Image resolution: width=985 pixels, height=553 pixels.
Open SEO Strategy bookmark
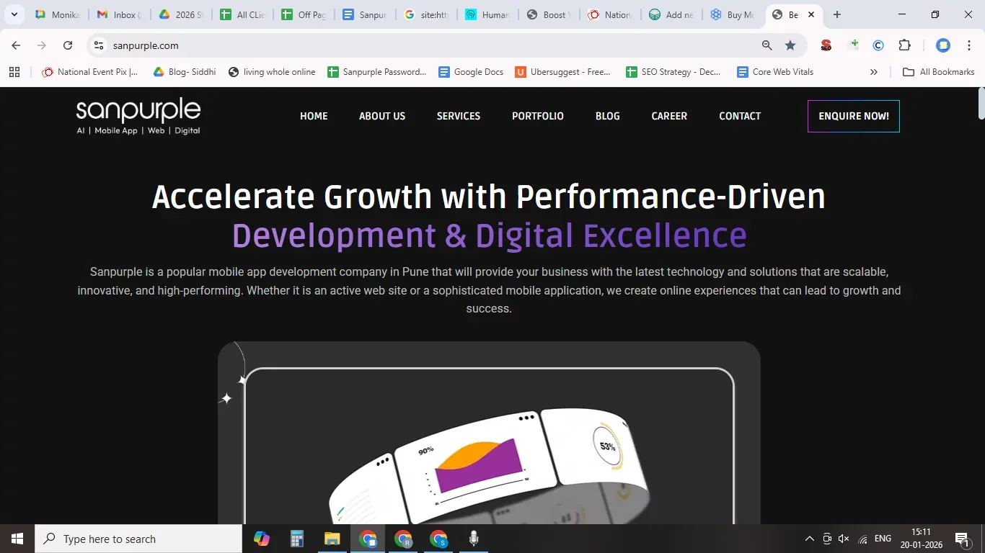673,72
